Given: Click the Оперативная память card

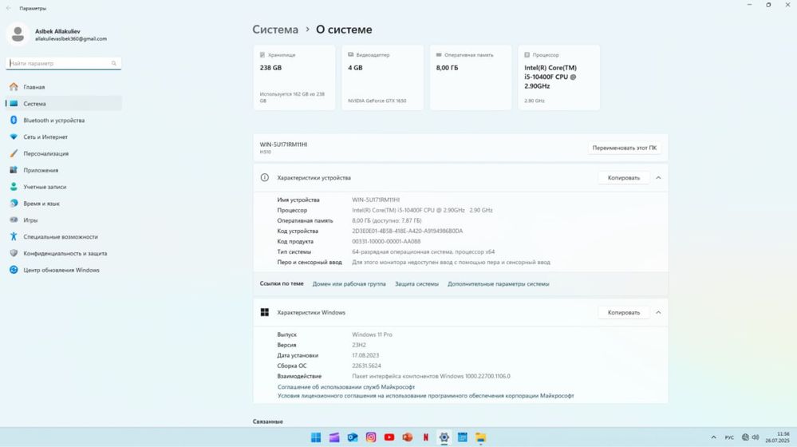Looking at the screenshot, I should (471, 77).
